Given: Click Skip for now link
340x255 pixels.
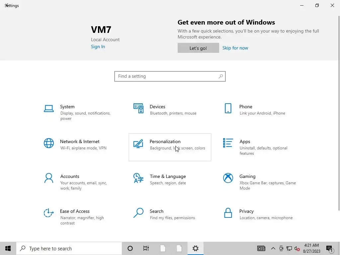Looking at the screenshot, I should click(x=235, y=48).
